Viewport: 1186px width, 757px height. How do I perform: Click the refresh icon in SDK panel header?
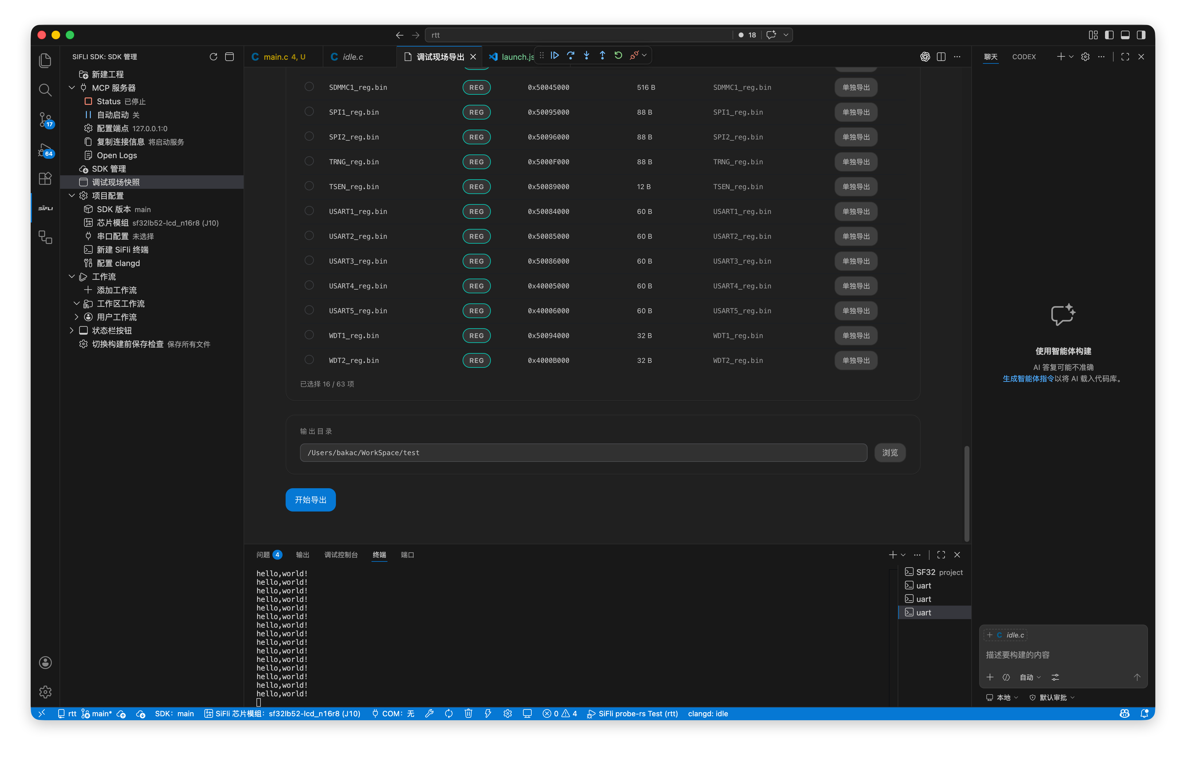tap(213, 57)
